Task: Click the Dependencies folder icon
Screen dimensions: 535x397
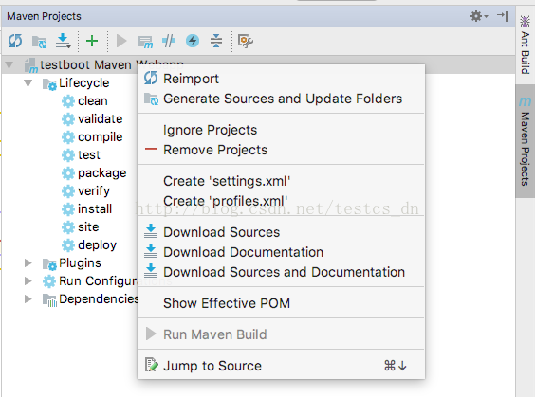Action: point(49,300)
